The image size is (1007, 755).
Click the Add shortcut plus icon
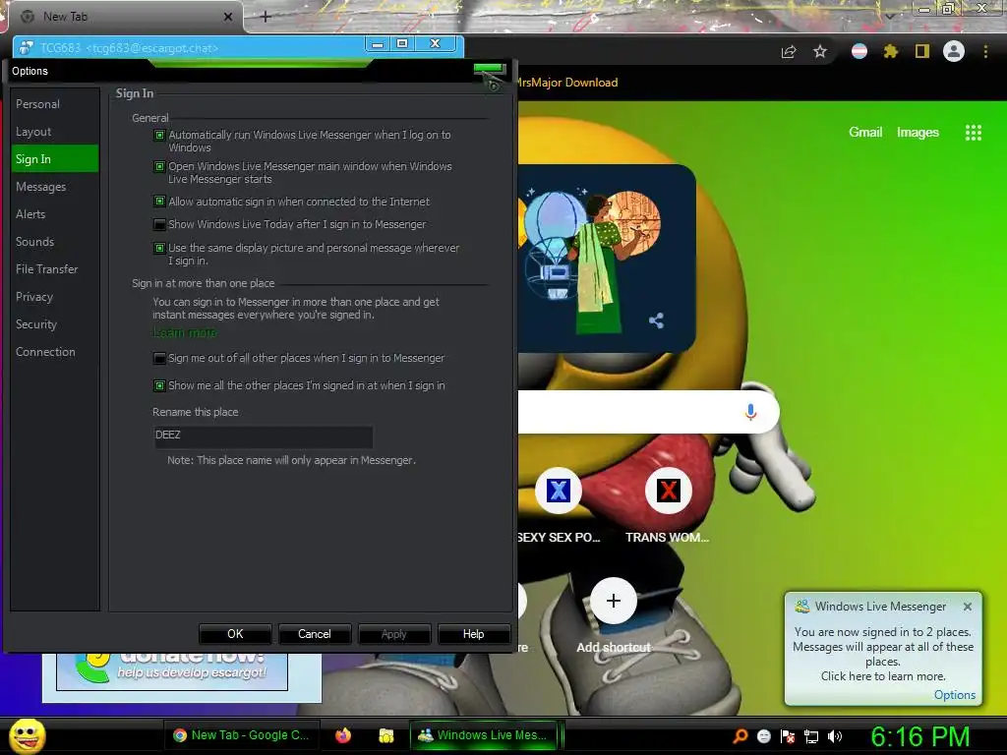click(x=614, y=601)
